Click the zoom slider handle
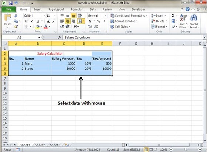 point(186,149)
